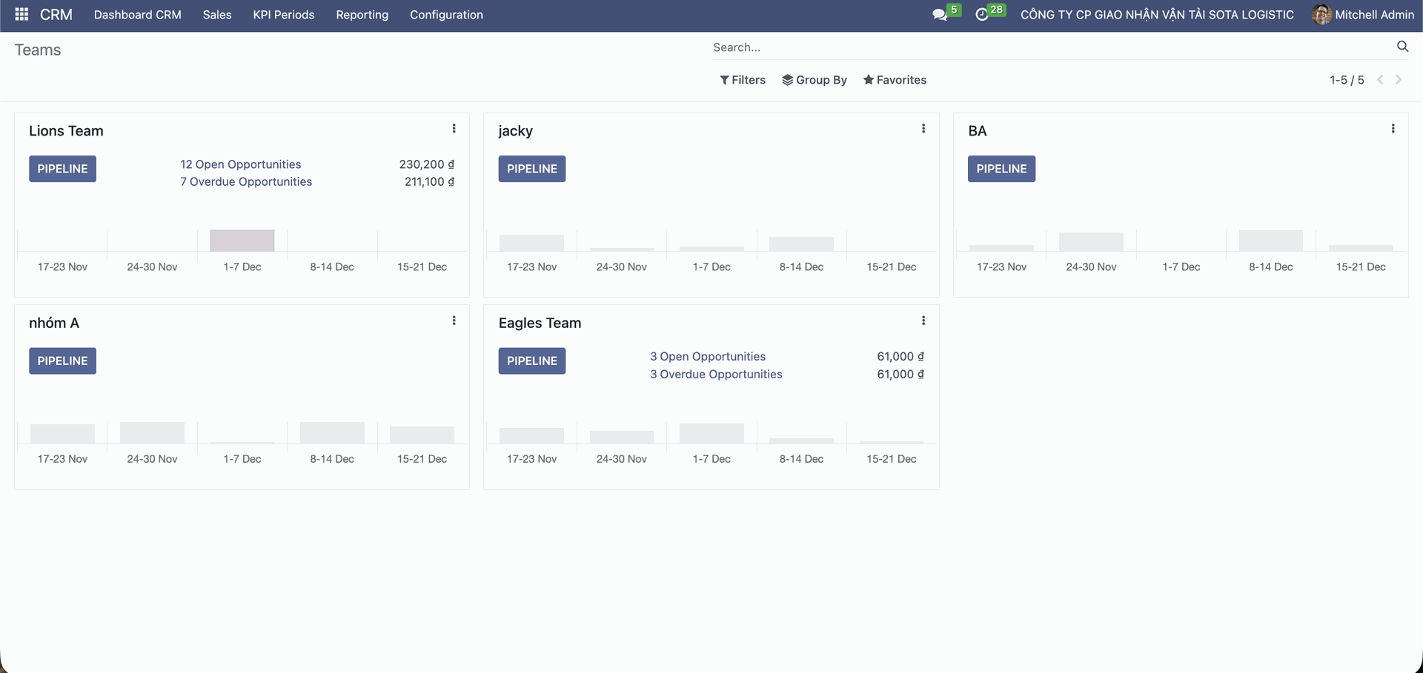This screenshot has width=1423, height=673.
Task: Expand the Filters dropdown
Action: [743, 80]
